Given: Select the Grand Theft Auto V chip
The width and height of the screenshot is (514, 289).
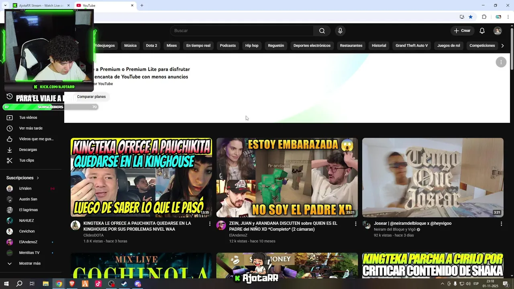Looking at the screenshot, I should click(x=412, y=46).
